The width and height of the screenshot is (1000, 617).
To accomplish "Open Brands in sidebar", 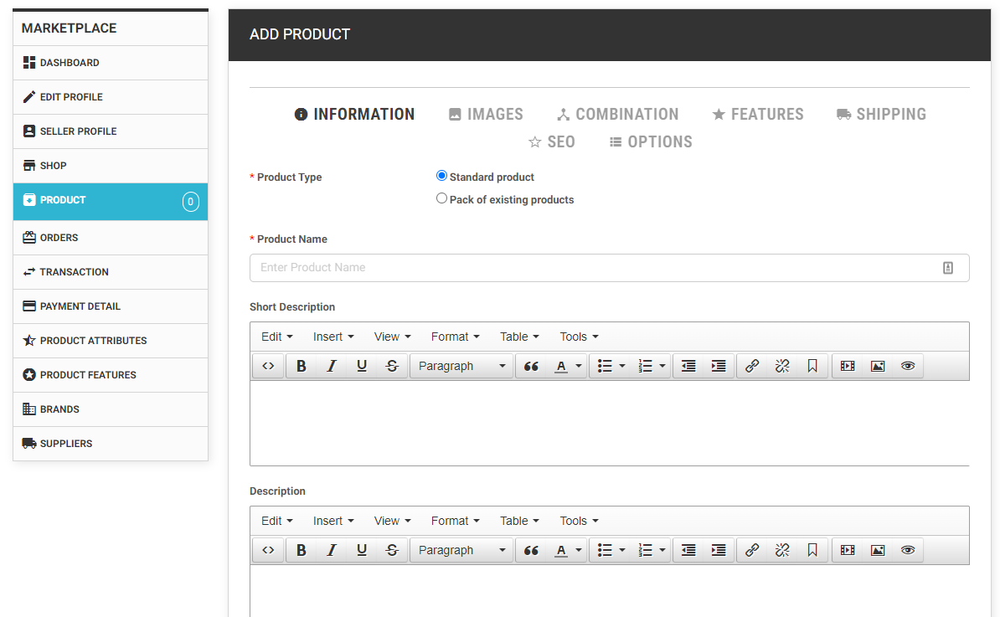I will pos(111,409).
